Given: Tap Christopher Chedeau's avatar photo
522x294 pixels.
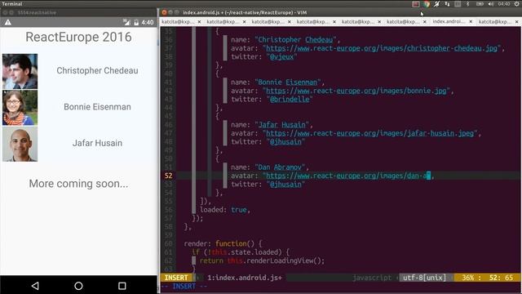Looking at the screenshot, I should pos(20,71).
